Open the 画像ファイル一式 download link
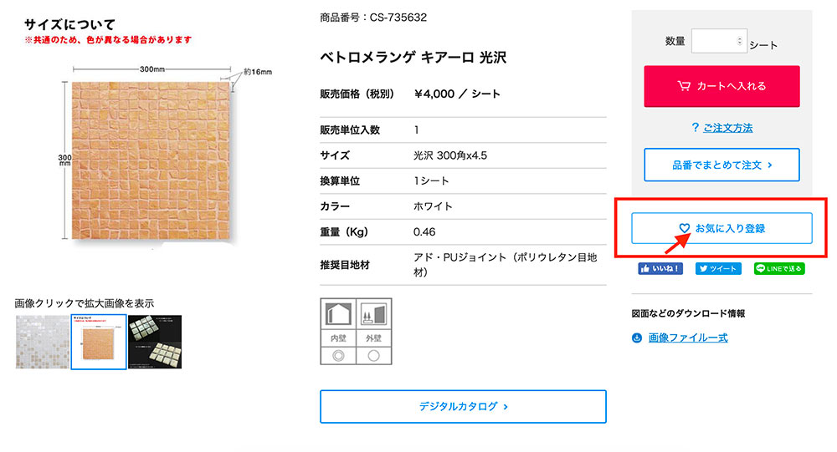The image size is (837, 452). coord(688,338)
